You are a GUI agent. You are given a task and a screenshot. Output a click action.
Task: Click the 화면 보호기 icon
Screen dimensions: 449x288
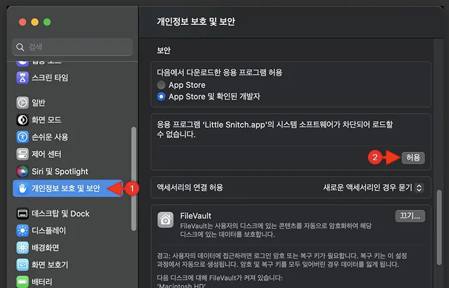pyautogui.click(x=23, y=265)
